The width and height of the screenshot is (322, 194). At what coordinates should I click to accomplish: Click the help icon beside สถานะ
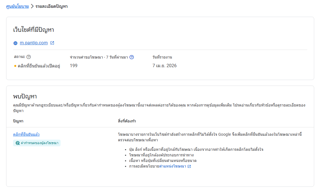point(28,57)
